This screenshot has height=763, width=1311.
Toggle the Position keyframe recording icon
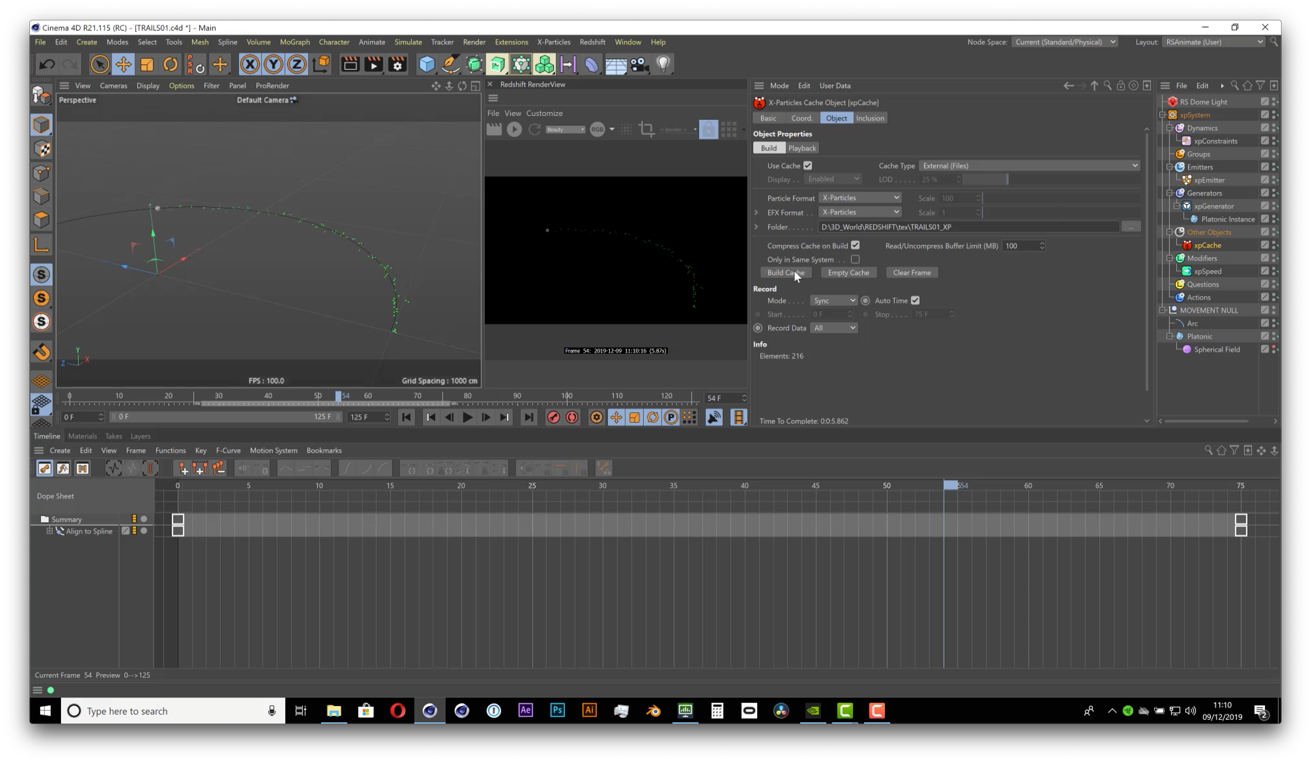point(616,417)
